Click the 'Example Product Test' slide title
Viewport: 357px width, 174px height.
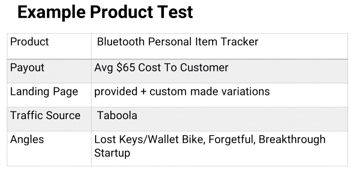coord(105,12)
